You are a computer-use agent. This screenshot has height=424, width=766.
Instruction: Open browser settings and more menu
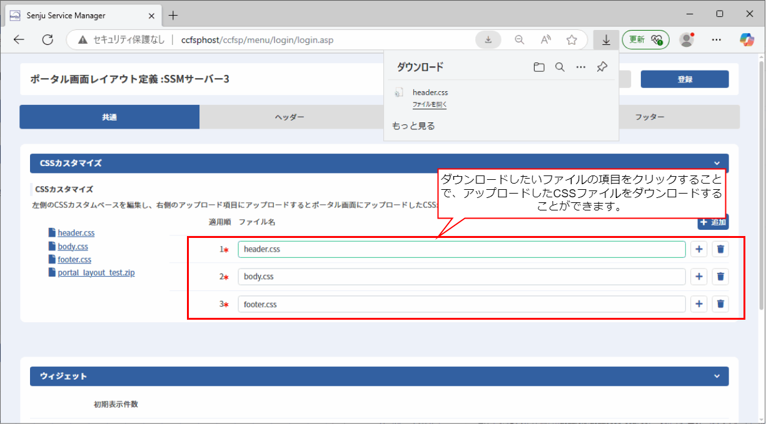(x=717, y=40)
